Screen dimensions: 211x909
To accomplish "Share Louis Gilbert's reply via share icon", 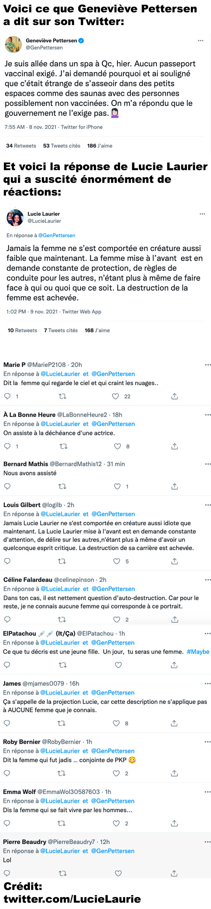I will (x=174, y=561).
